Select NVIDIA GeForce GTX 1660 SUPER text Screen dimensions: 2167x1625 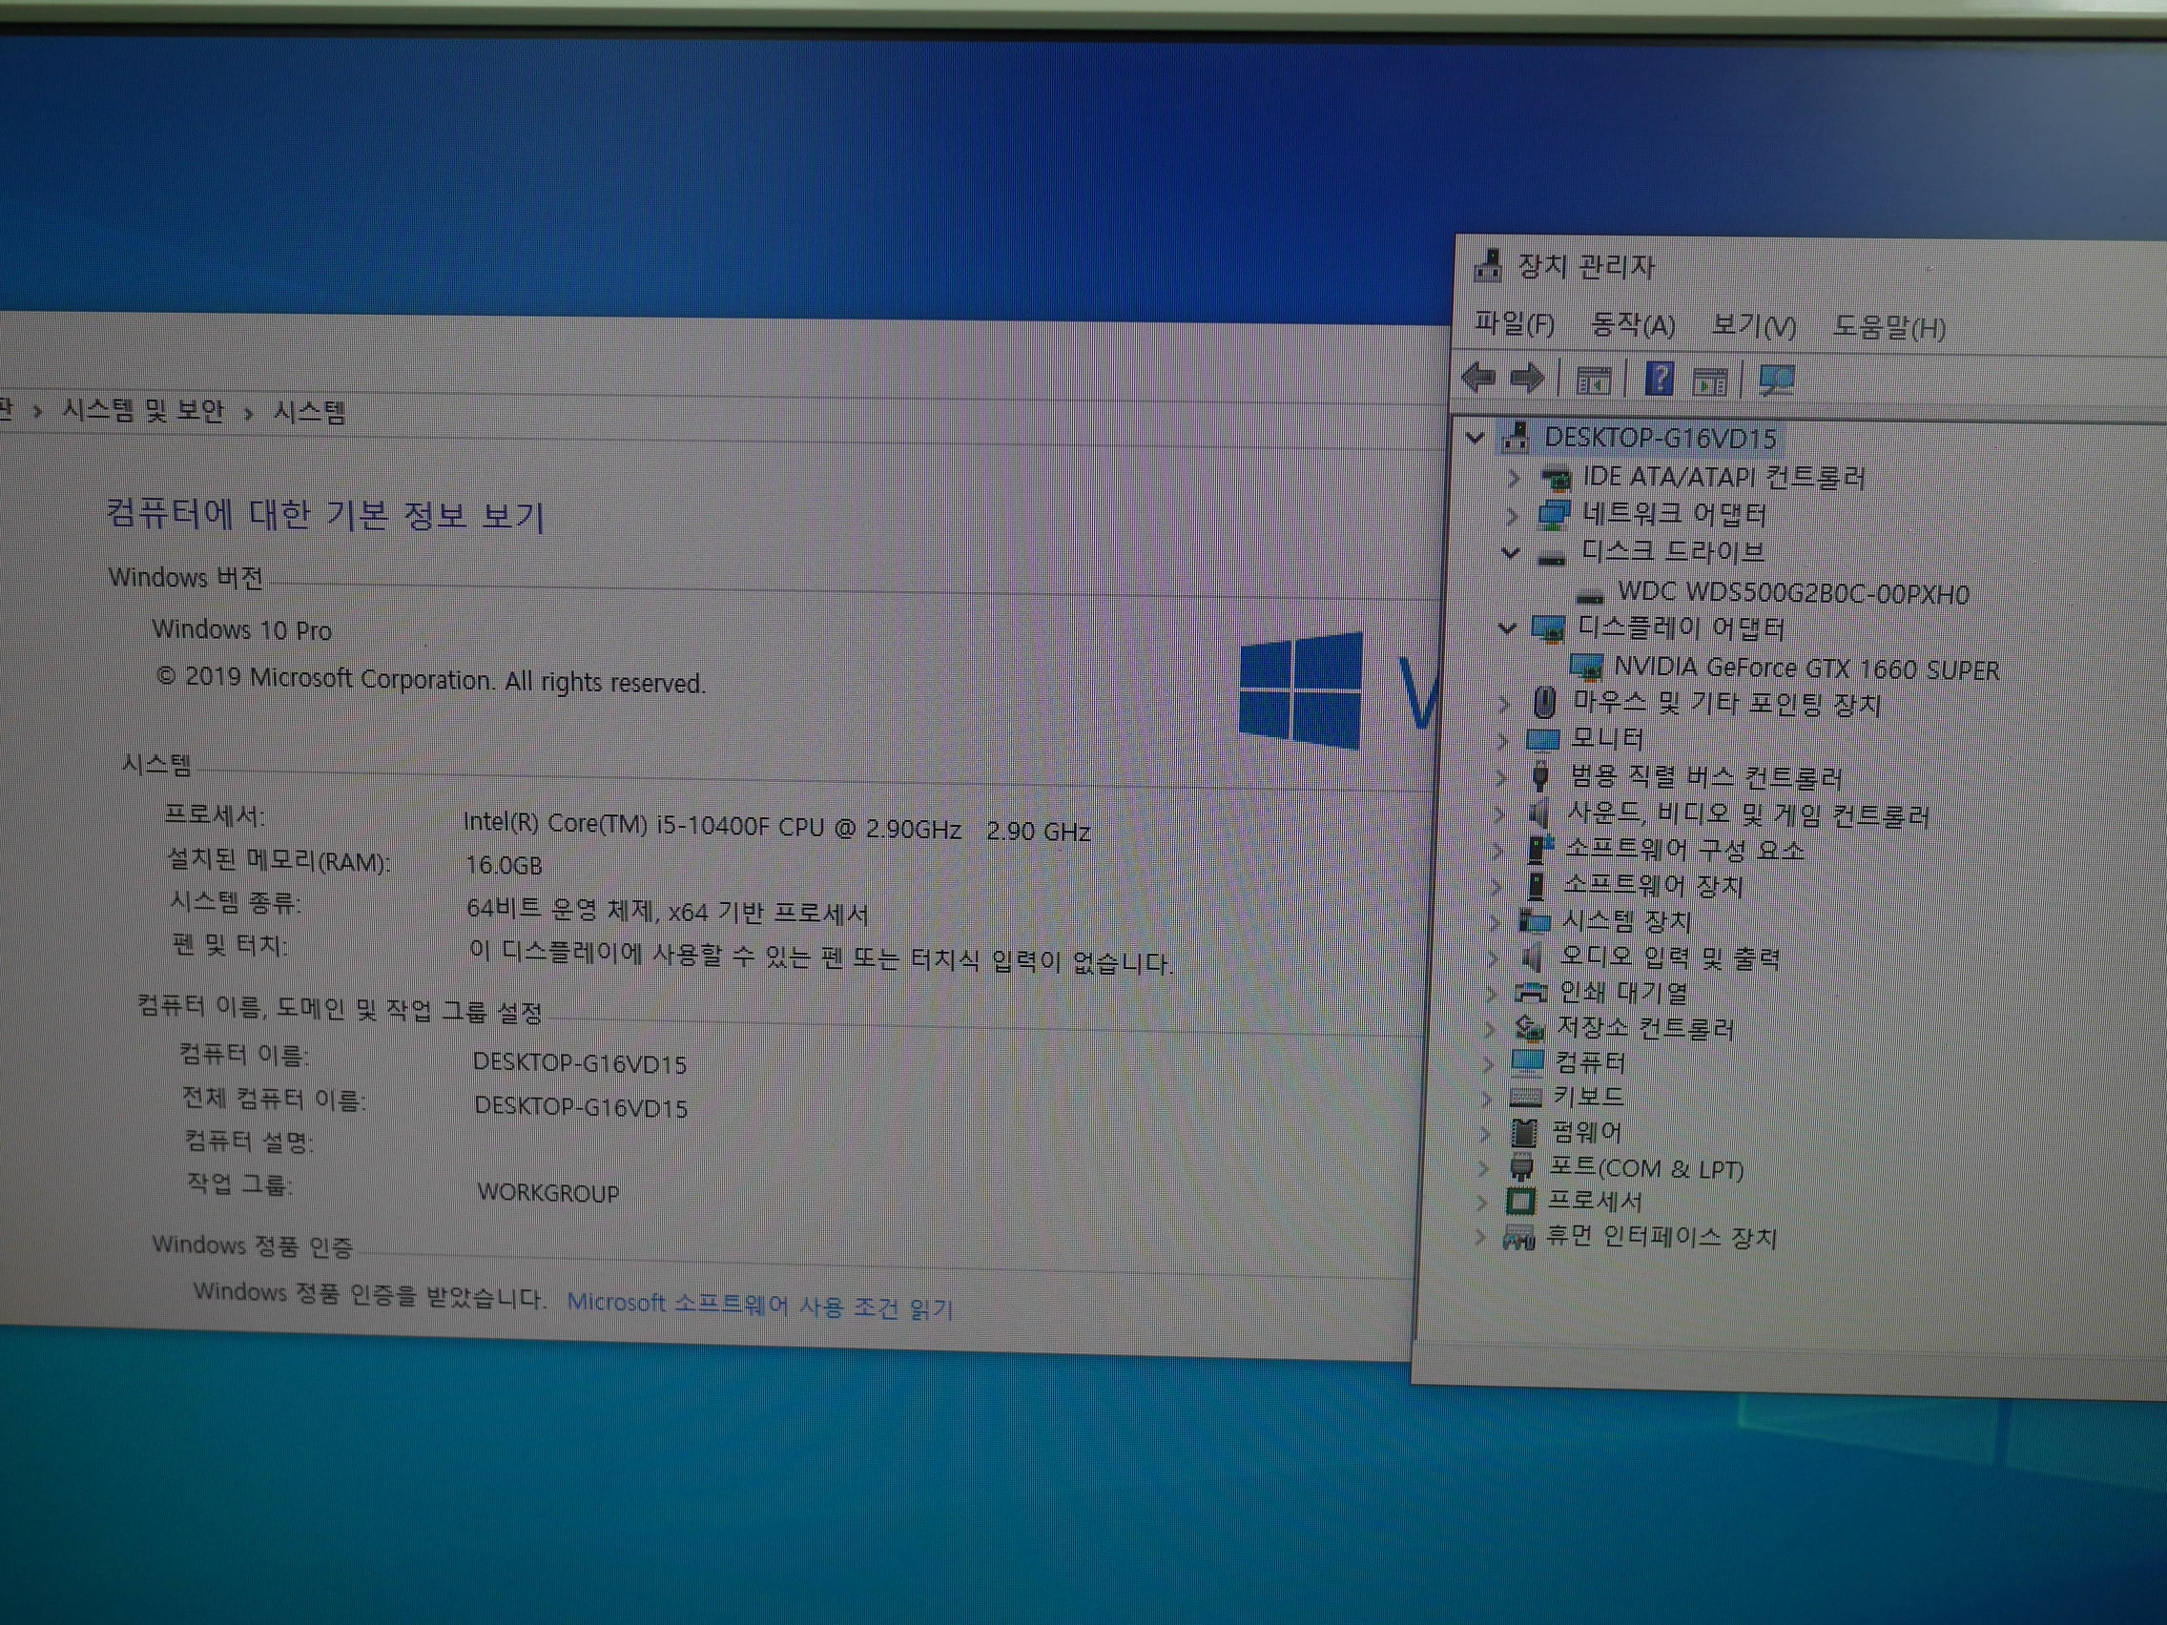click(x=1806, y=668)
